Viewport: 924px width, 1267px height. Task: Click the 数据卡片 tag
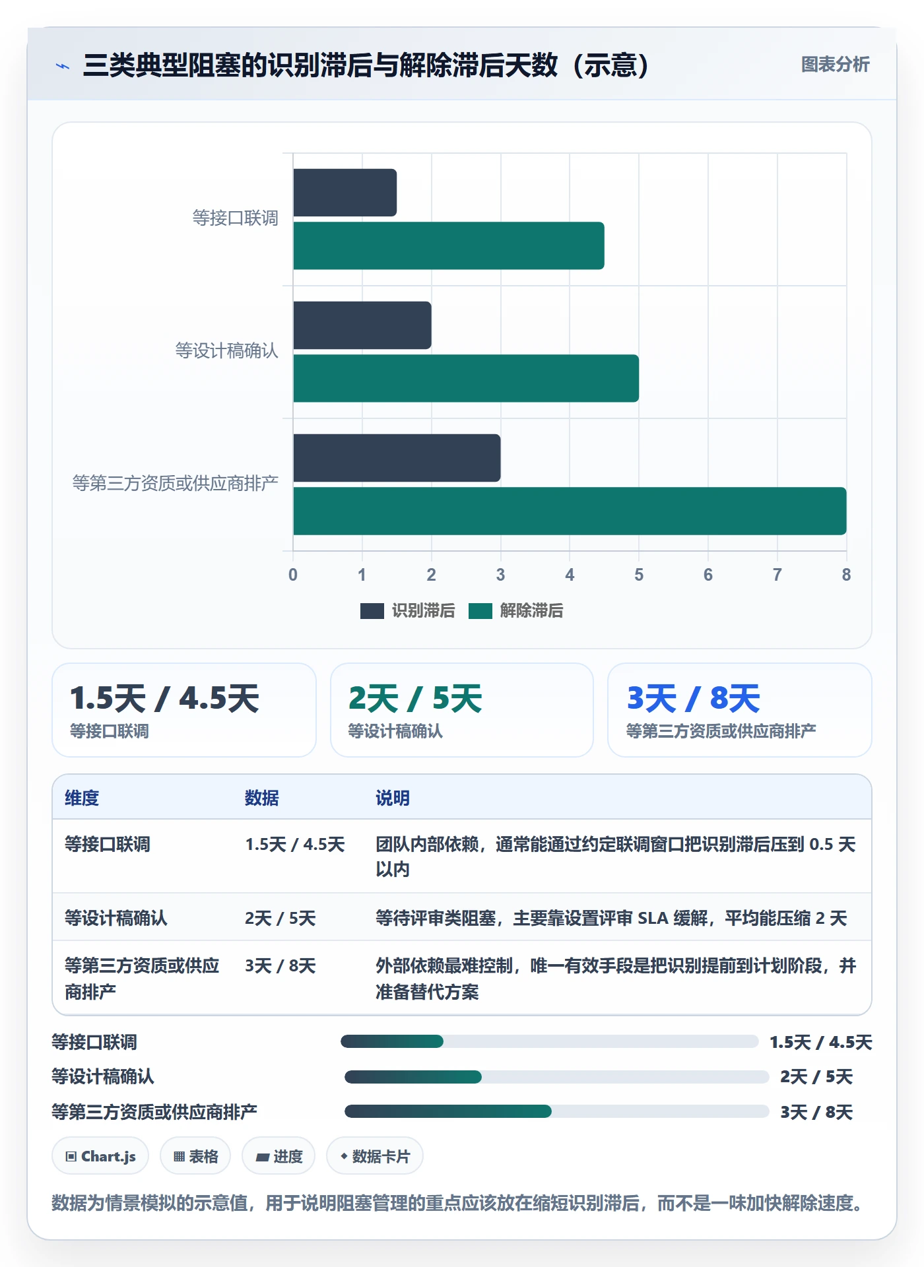click(x=375, y=1156)
